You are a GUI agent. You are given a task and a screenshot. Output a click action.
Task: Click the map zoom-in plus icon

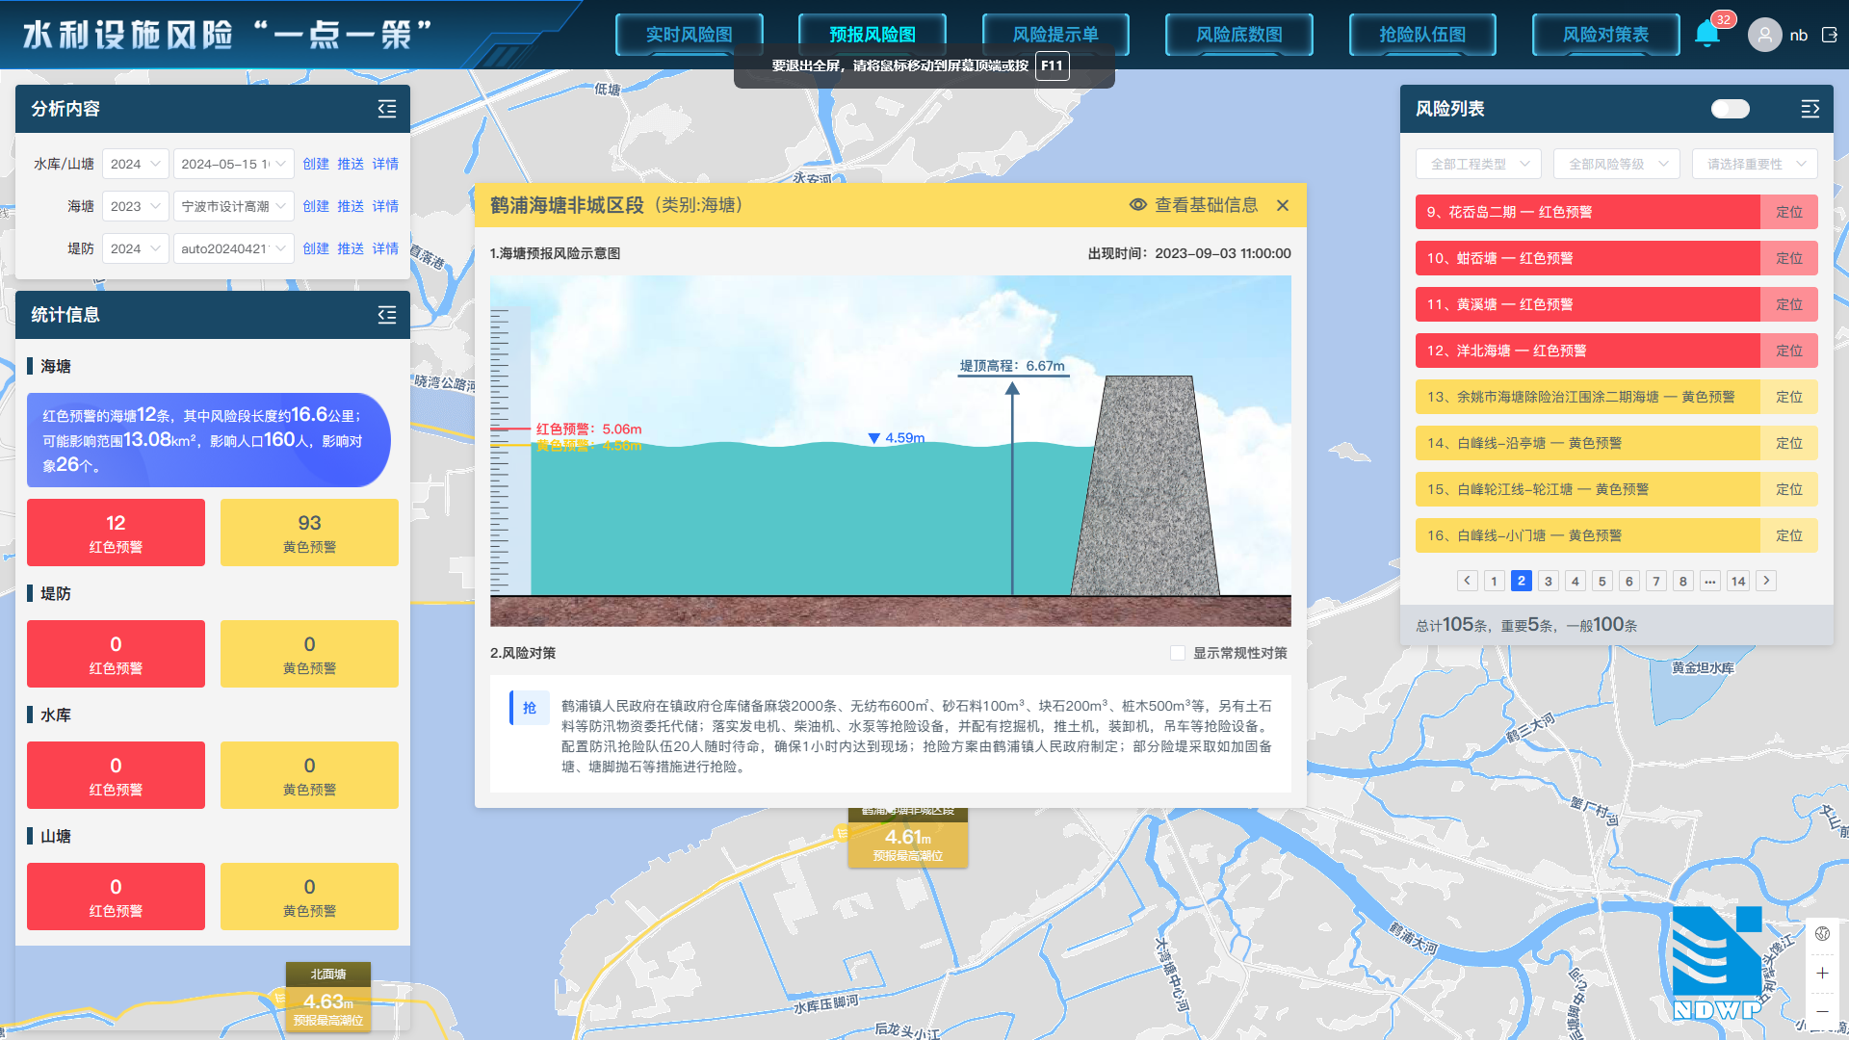pos(1822,973)
